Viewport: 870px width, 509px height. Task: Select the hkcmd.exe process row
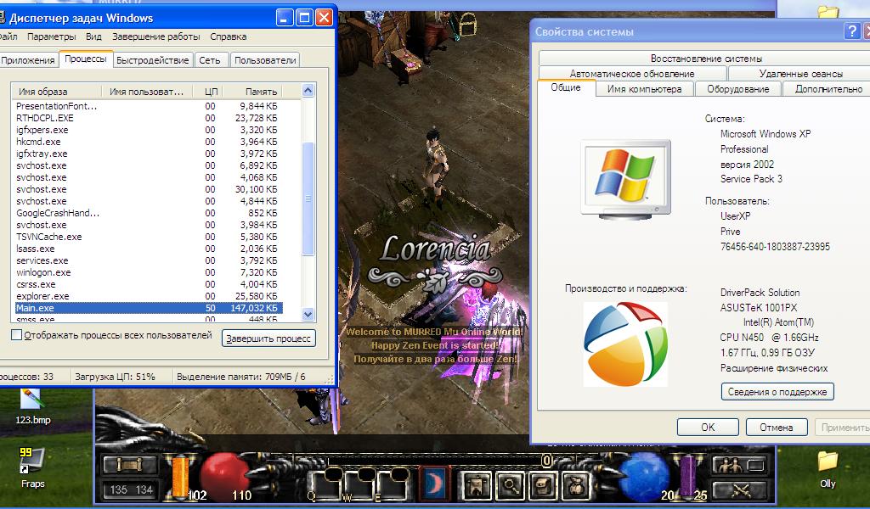point(149,141)
